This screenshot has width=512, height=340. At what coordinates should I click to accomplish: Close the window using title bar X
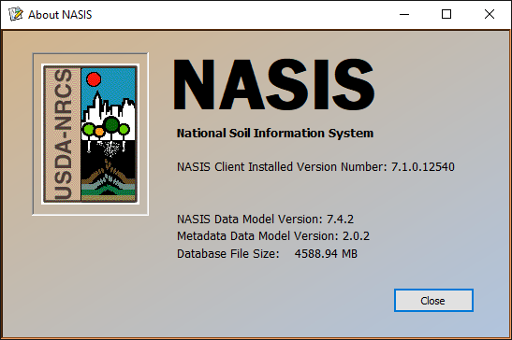(490, 14)
